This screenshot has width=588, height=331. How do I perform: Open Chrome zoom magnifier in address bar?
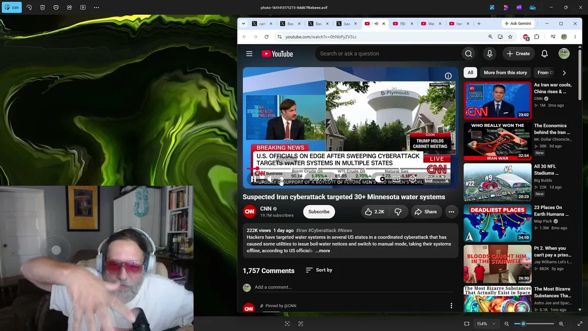[490, 37]
